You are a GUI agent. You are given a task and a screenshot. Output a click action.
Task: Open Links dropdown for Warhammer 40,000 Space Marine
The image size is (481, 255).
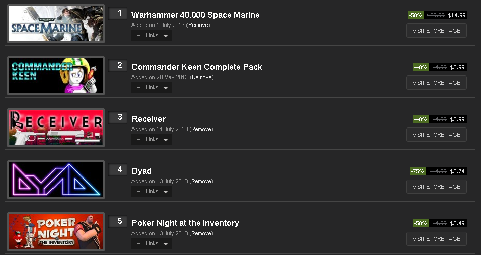(x=151, y=36)
